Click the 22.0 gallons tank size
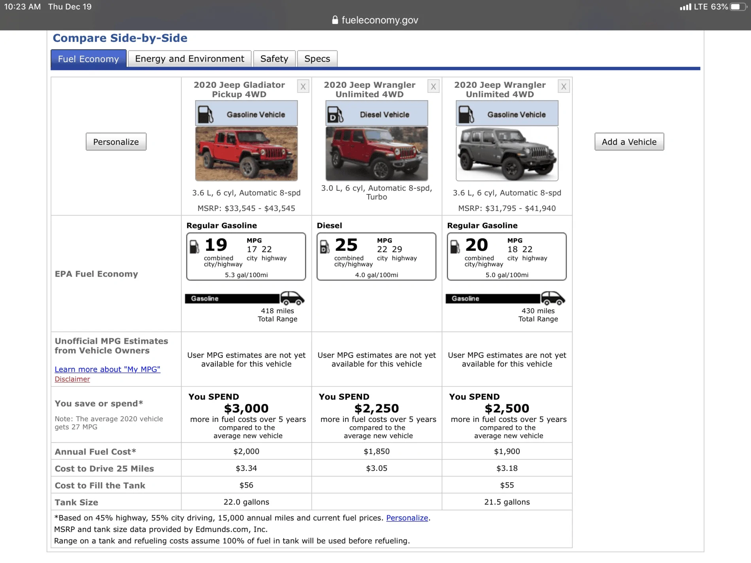 [246, 502]
